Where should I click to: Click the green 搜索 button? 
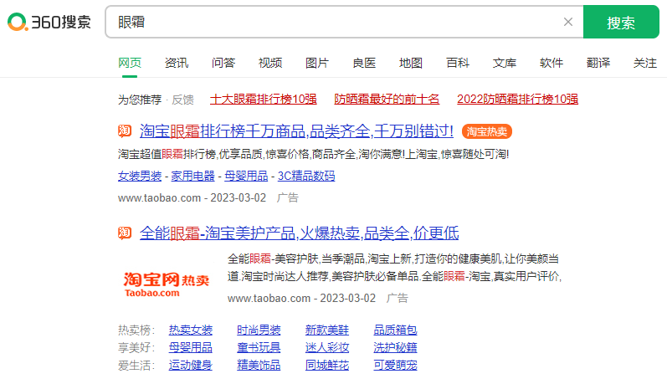point(621,22)
